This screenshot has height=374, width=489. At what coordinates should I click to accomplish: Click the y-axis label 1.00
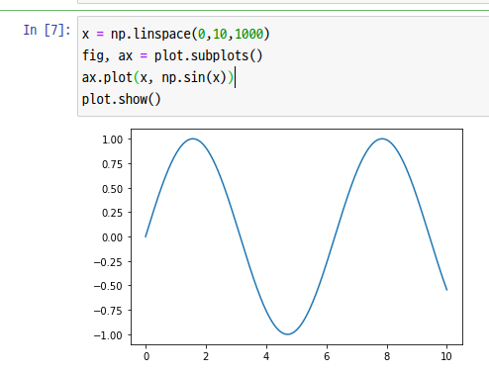coord(113,140)
